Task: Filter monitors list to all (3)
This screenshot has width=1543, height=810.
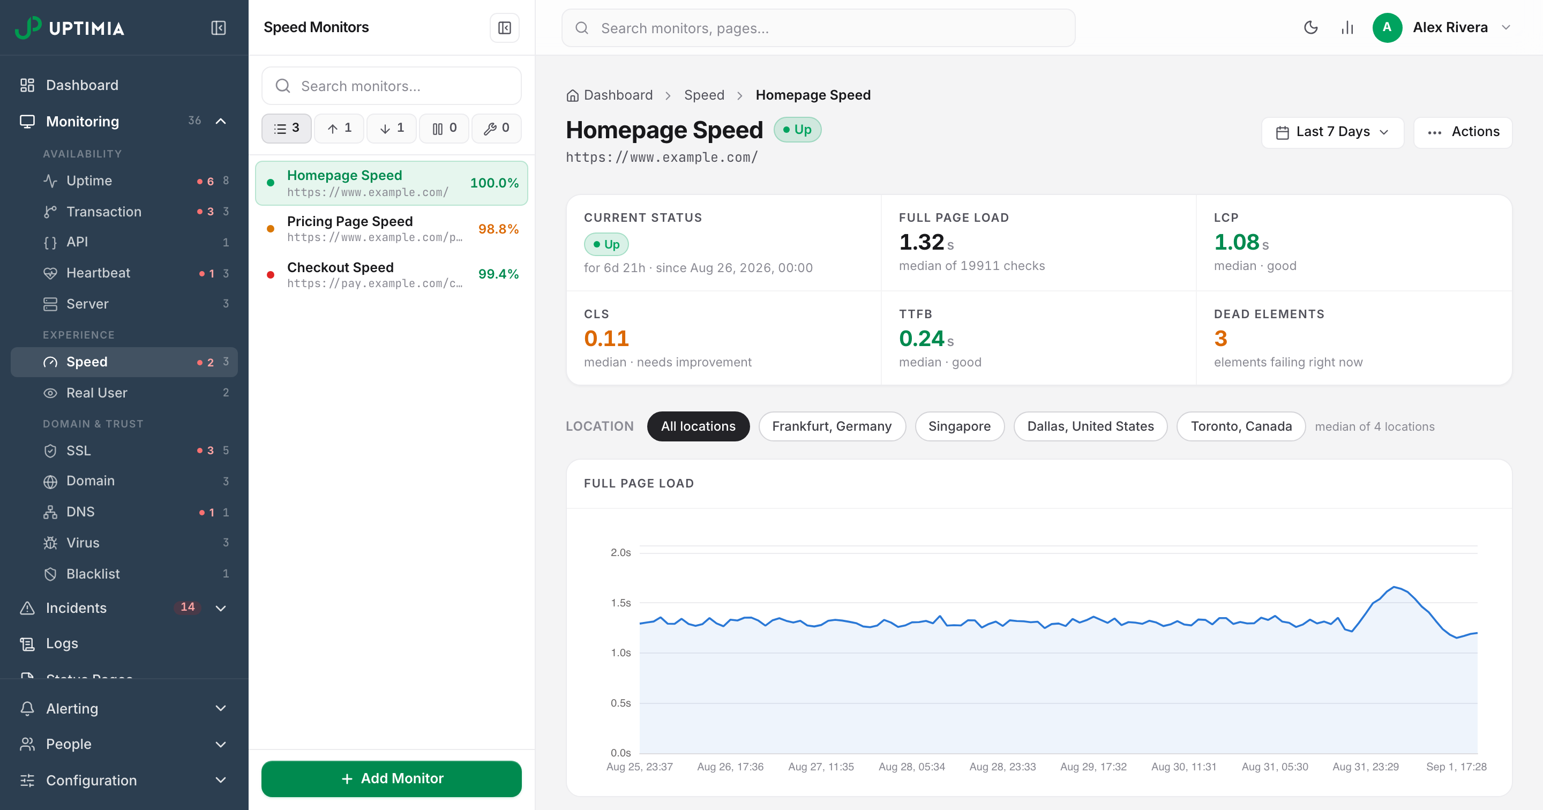Action: tap(286, 128)
